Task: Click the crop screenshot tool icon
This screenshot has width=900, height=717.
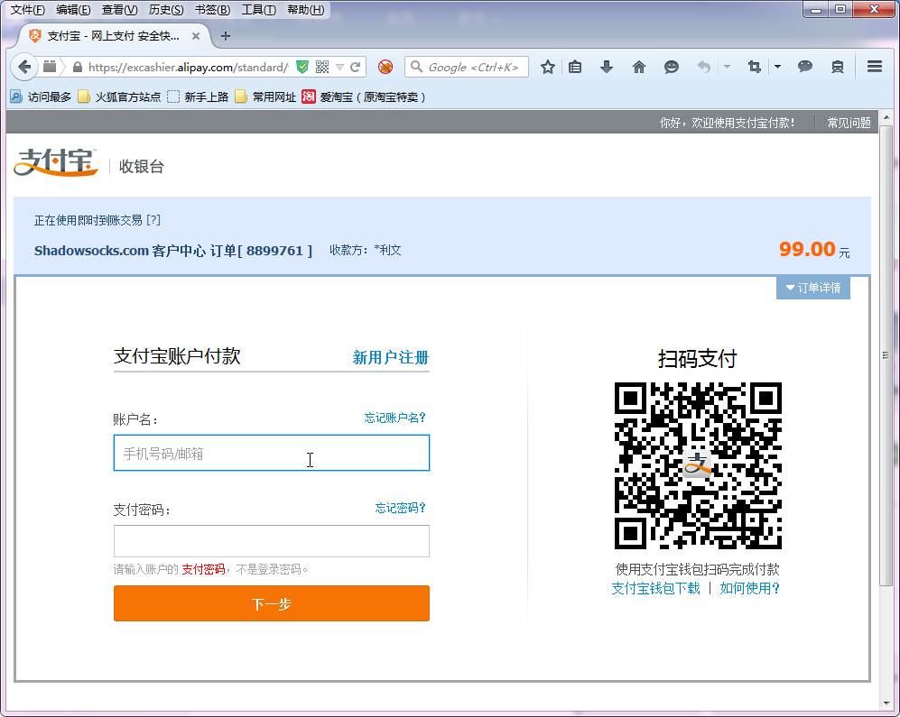Action: (x=755, y=67)
